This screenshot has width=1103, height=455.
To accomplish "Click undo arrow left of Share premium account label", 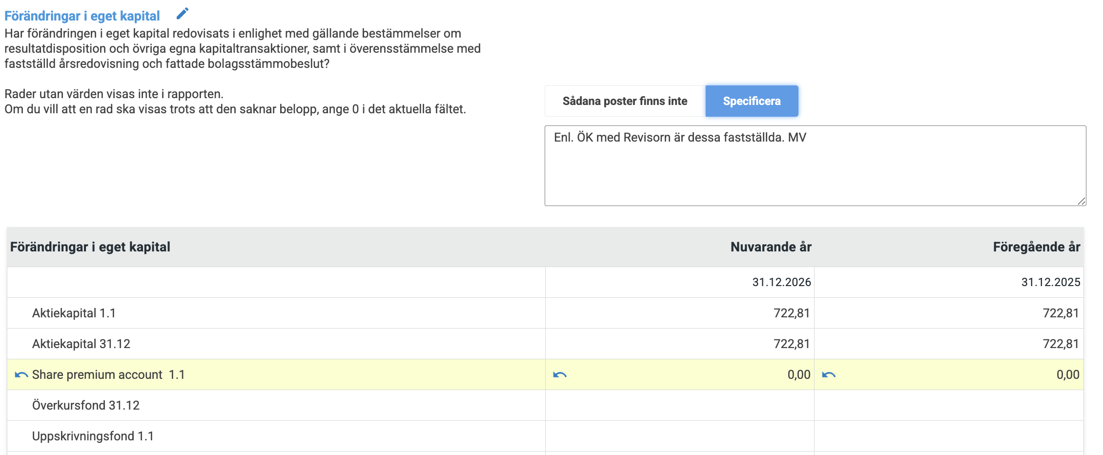I will point(21,375).
